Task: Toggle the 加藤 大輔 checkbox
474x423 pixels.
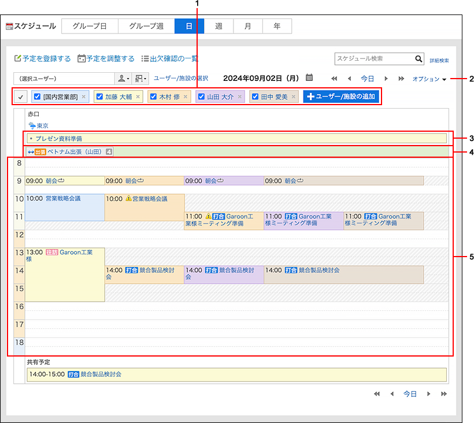Action: tap(99, 97)
